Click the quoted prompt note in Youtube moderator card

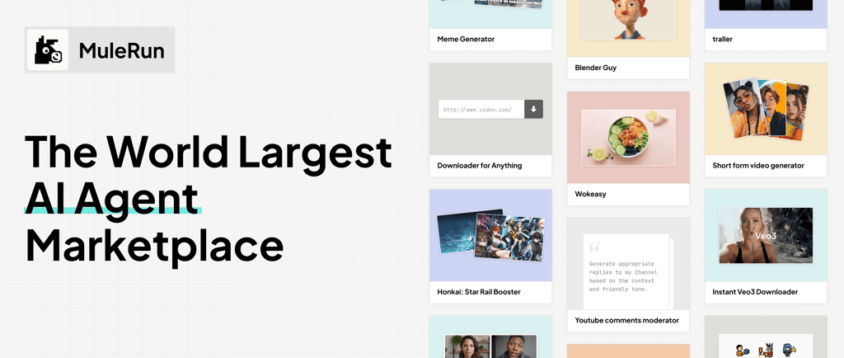click(627, 271)
